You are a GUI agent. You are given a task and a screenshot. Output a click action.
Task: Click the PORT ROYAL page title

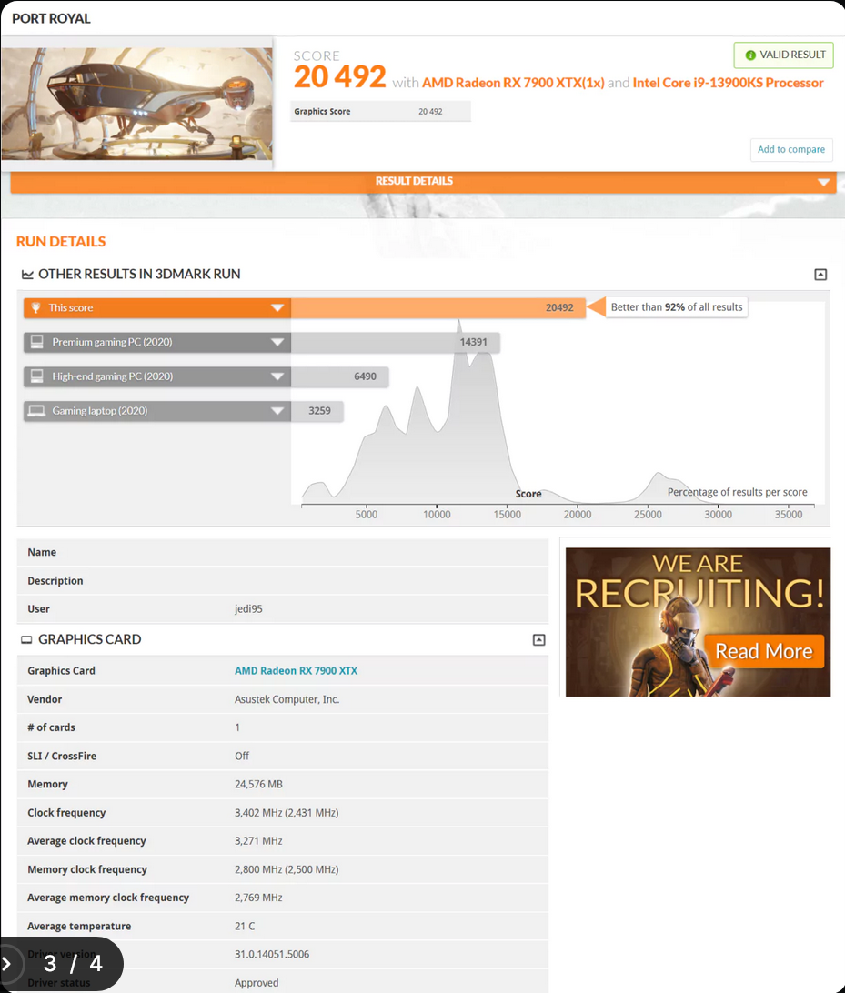click(51, 18)
